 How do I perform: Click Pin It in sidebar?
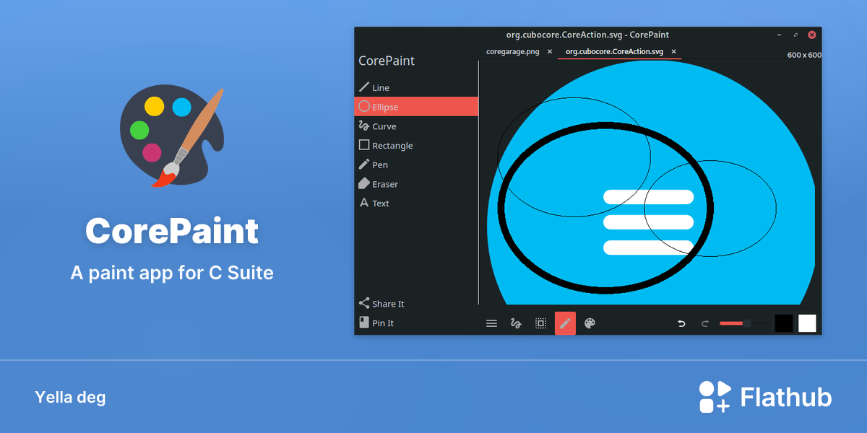click(x=416, y=323)
